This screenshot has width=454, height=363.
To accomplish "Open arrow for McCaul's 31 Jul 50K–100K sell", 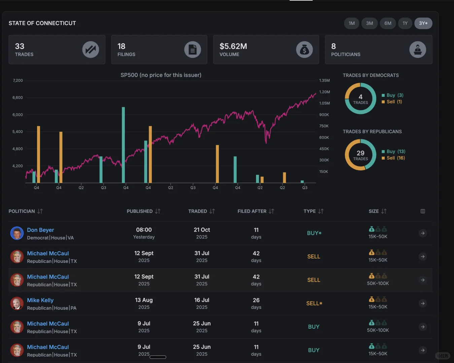I will pos(423,280).
